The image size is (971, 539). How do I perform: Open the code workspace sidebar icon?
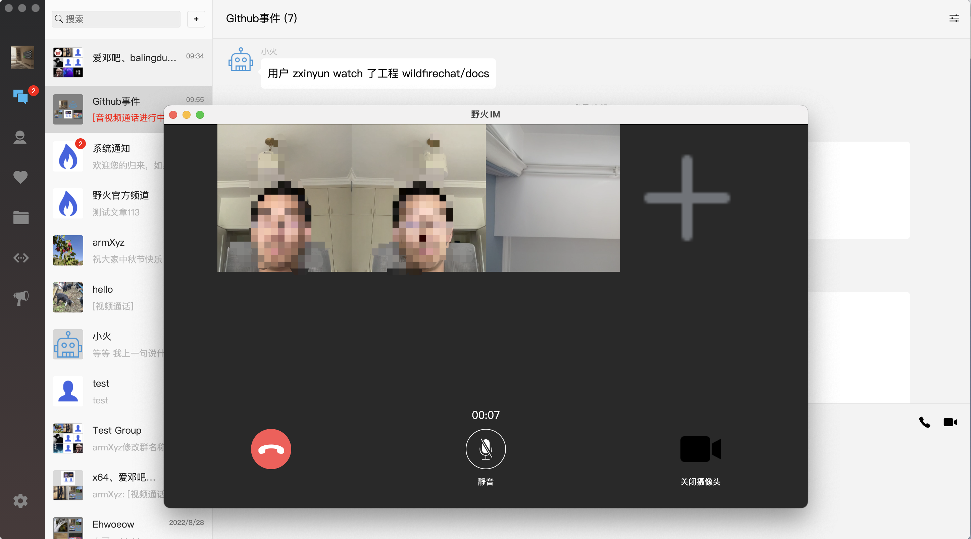[x=20, y=258]
